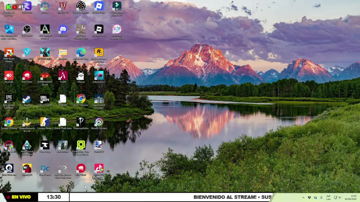Expand the hidden tray icons chevron
The height and width of the screenshot is (202, 360).
tap(303, 198)
